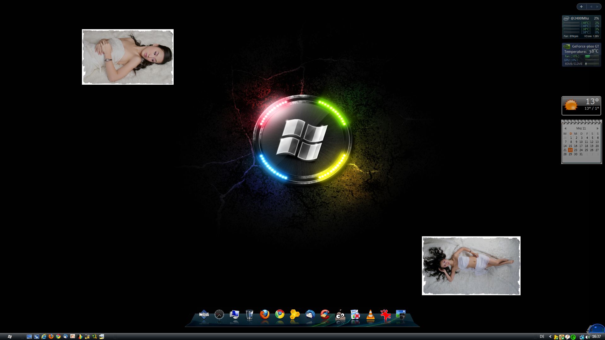This screenshot has width=605, height=340.
Task: Click the reclining woman thumbnail at bottom right
Action: 471,266
